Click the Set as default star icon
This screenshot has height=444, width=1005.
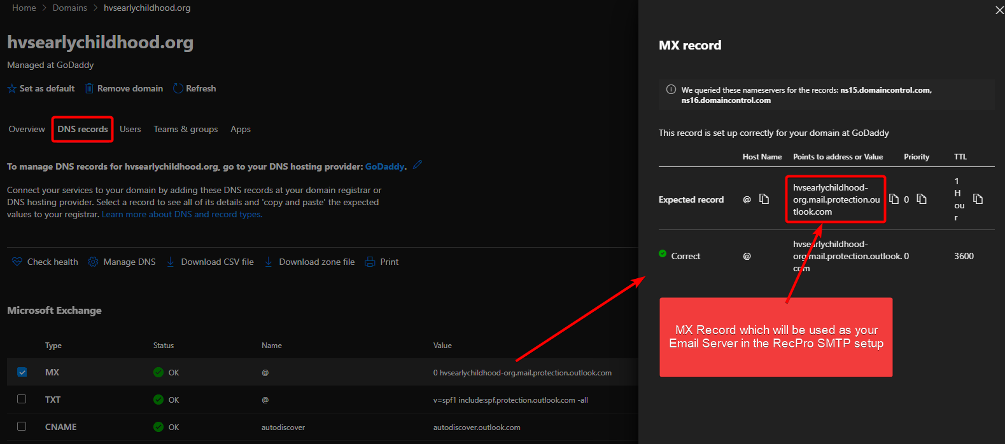coord(12,89)
